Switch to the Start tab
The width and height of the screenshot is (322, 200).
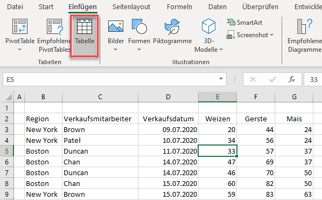(x=46, y=7)
